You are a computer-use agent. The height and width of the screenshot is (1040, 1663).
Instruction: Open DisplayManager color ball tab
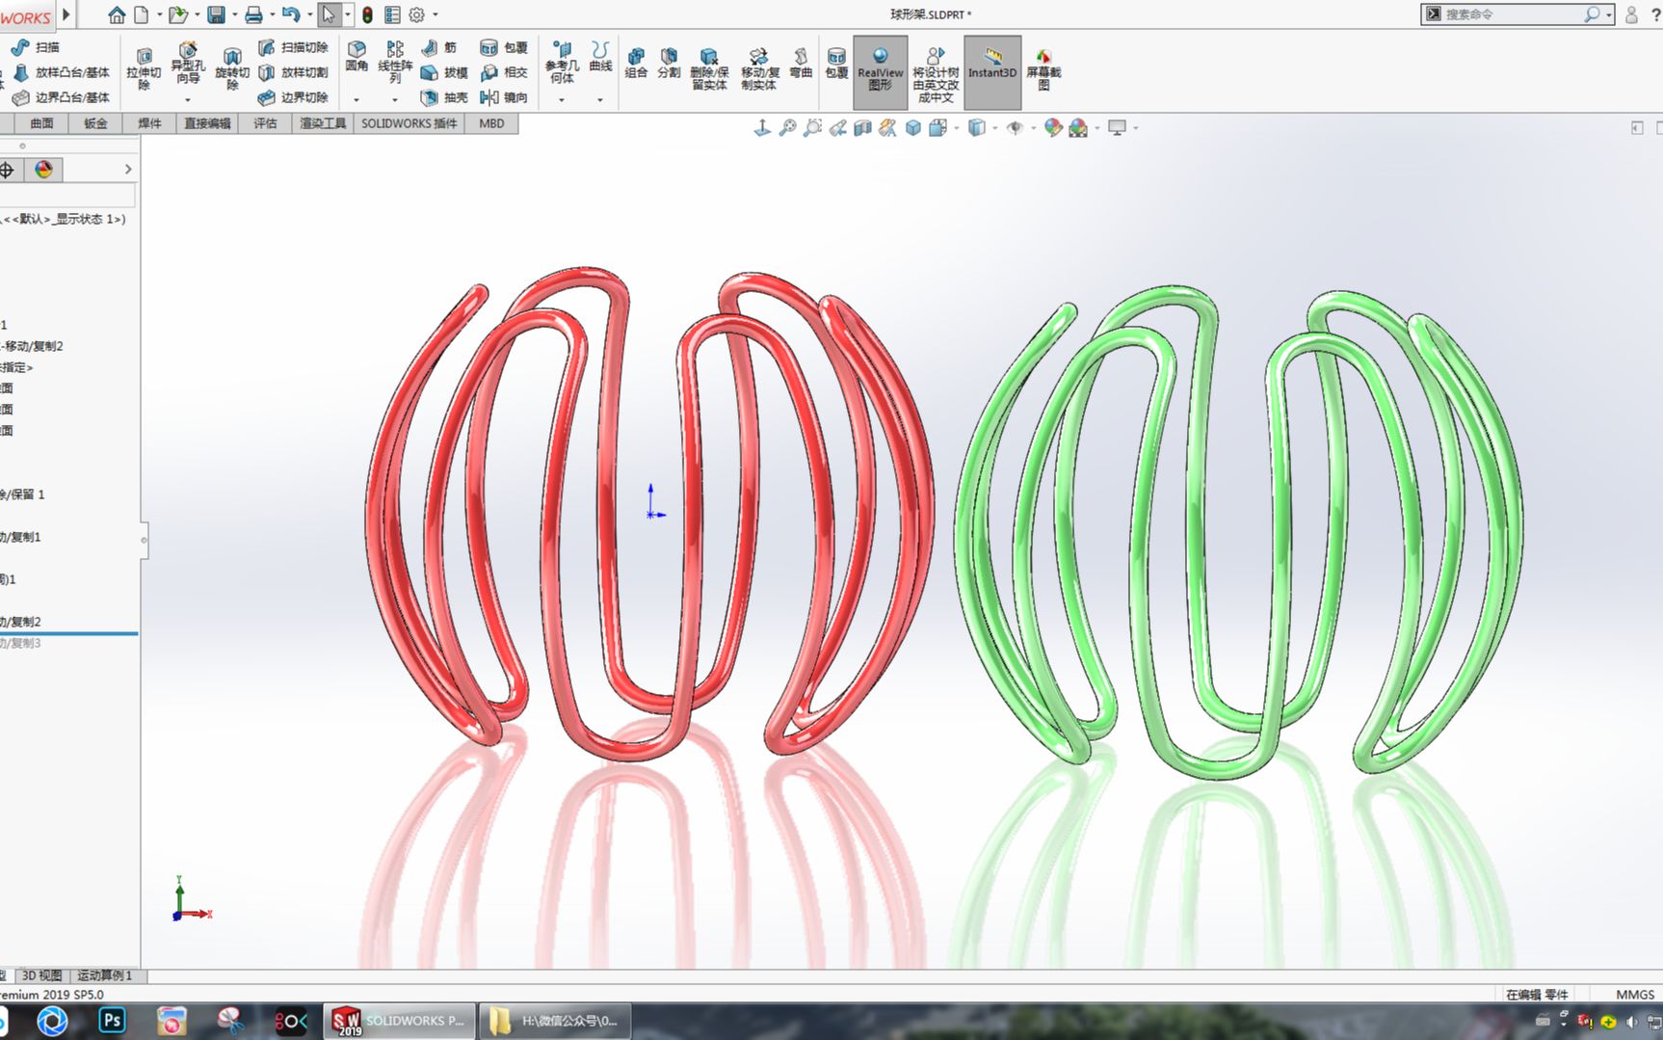(x=43, y=170)
